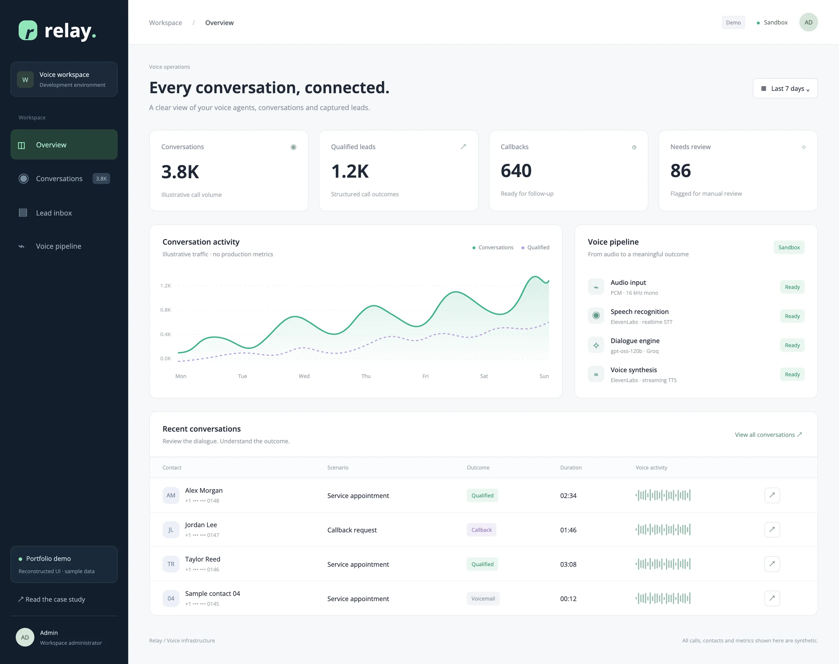Screen dimensions: 839x664
Task: Click the 3.8K badge next to Conversations
Action: 101,179
